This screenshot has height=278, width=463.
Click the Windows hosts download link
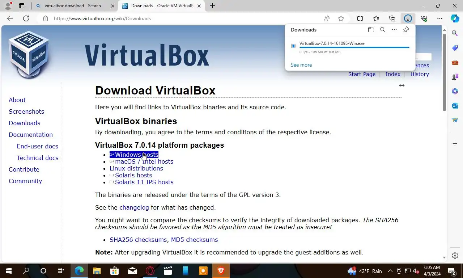134,155
